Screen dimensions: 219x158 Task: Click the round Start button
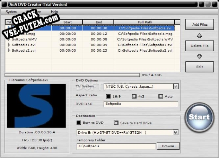[199, 117]
